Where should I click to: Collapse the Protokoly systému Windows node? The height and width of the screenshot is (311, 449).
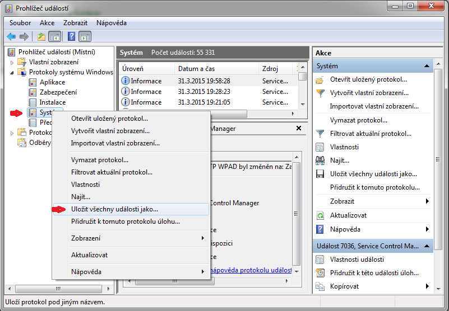tap(12, 72)
